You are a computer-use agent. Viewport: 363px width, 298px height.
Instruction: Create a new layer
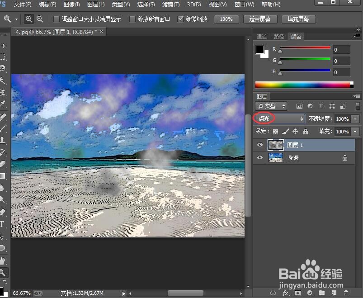click(x=334, y=293)
